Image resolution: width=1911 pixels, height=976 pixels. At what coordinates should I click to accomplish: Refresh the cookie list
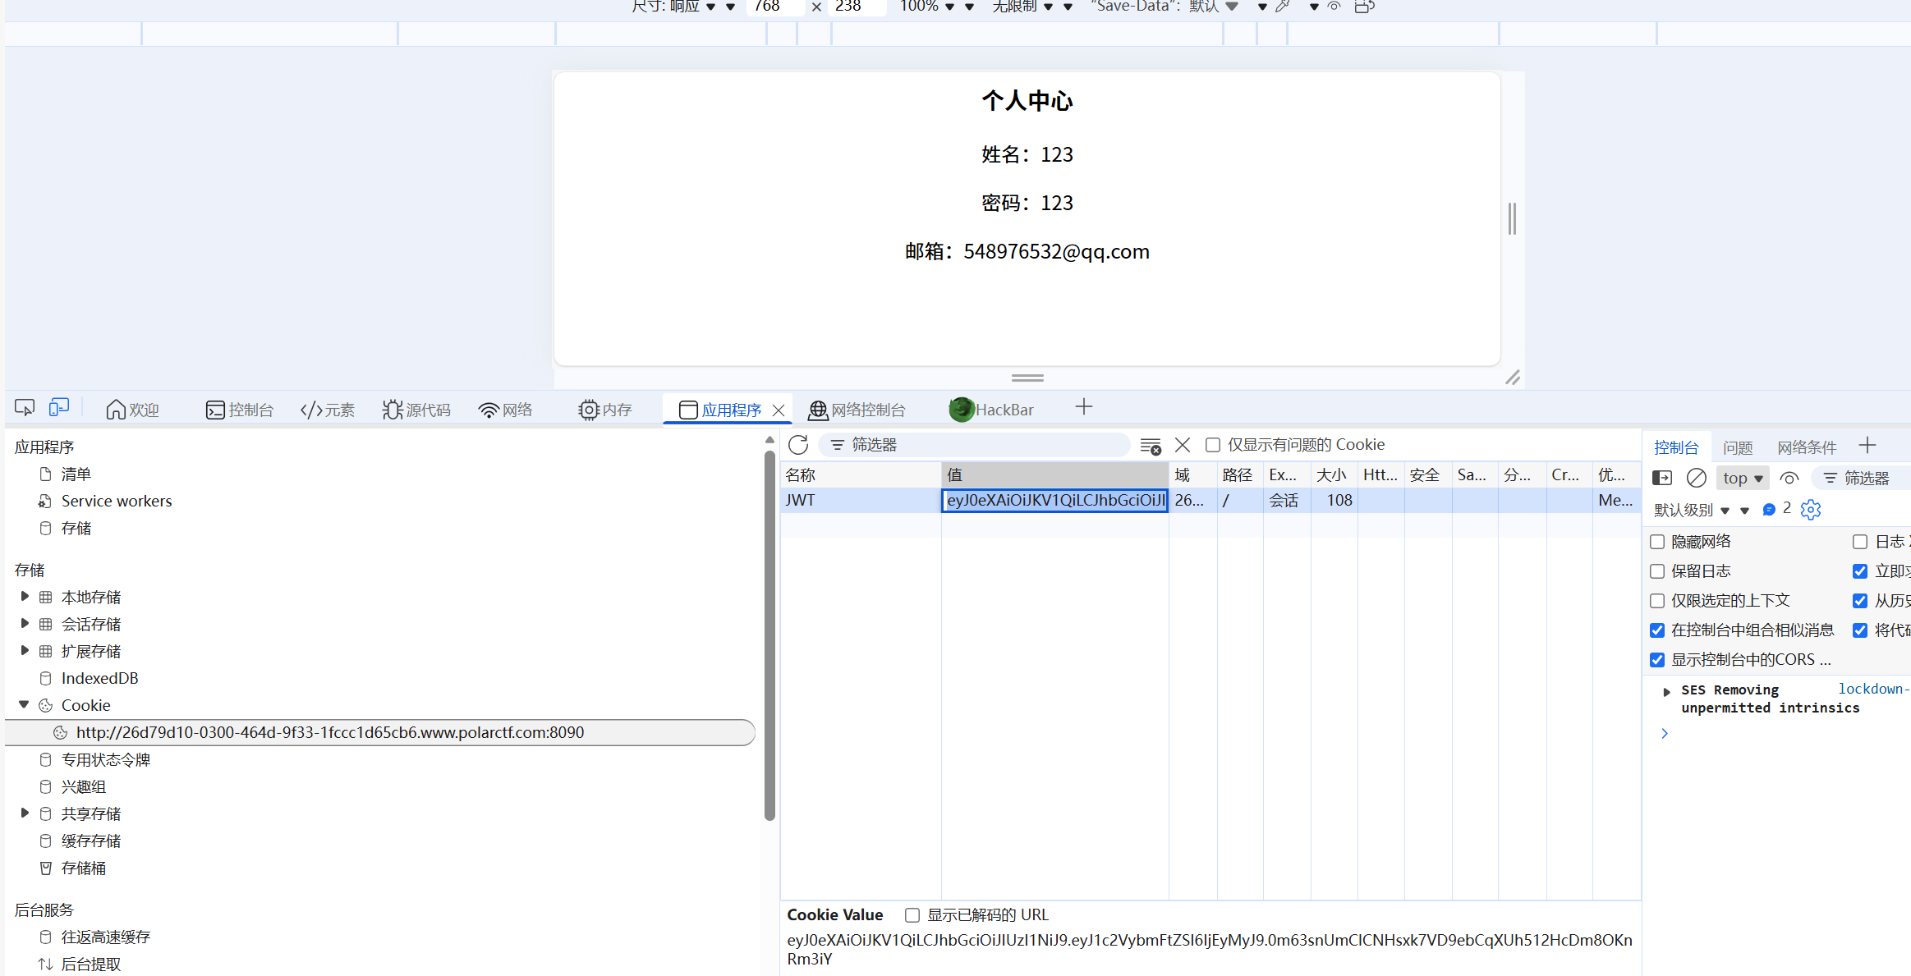(x=798, y=445)
